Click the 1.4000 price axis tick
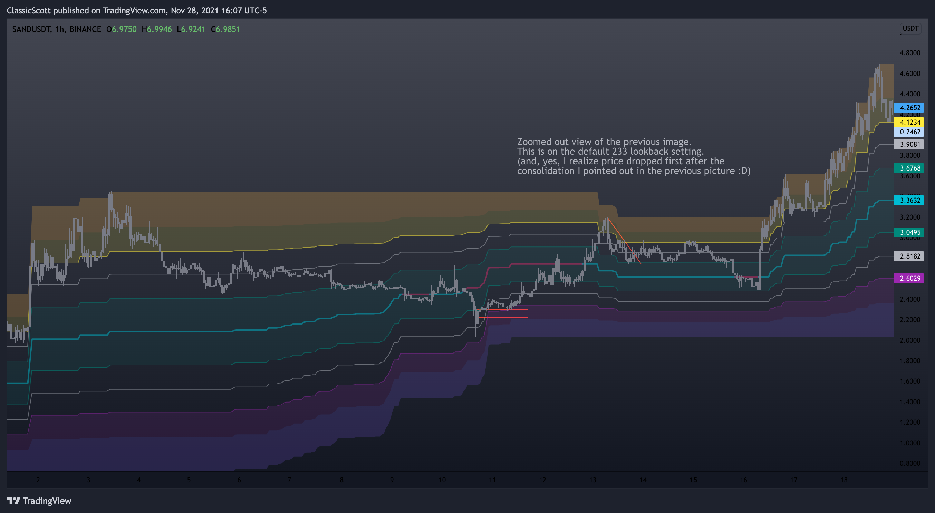935x513 pixels. click(910, 401)
